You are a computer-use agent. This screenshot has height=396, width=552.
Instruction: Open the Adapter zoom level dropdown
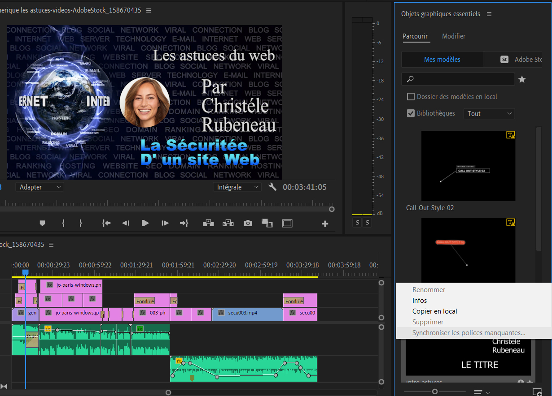(x=39, y=187)
